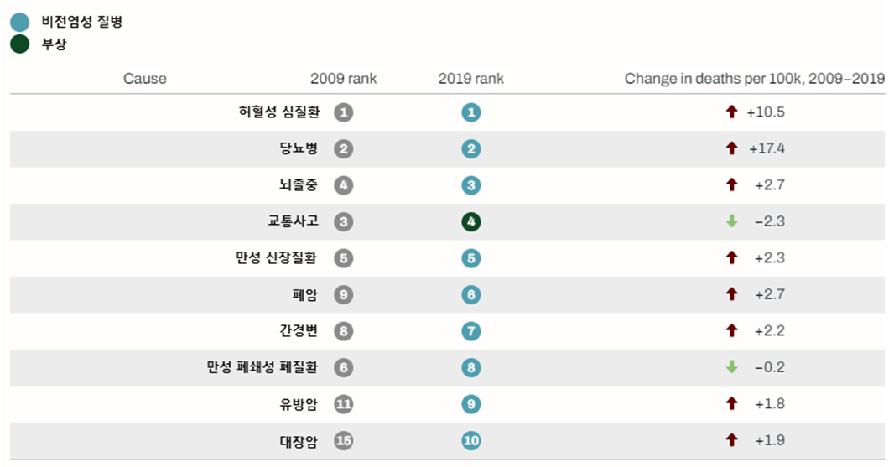
Task: Click the 2019 rank column header
Action: (x=471, y=79)
